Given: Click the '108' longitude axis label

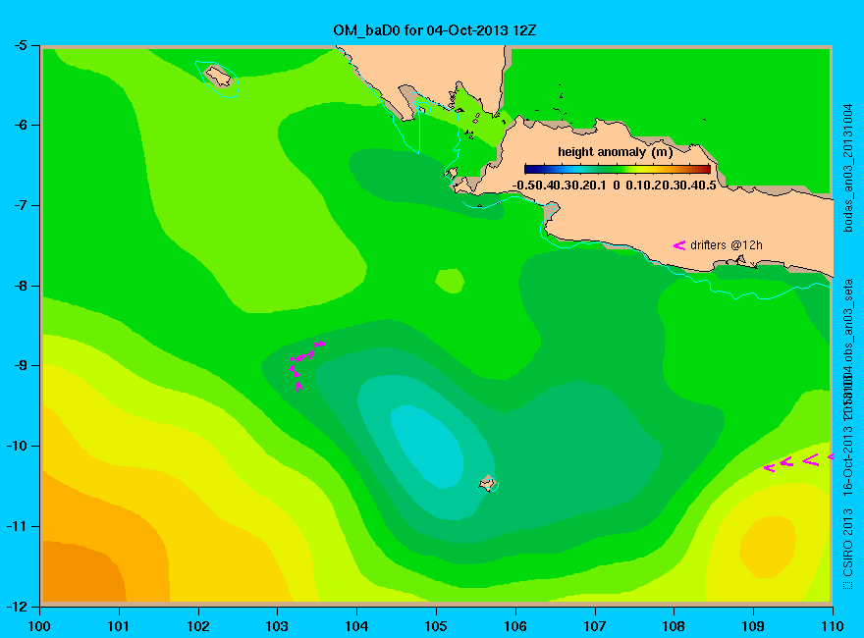Looking at the screenshot, I should [674, 626].
